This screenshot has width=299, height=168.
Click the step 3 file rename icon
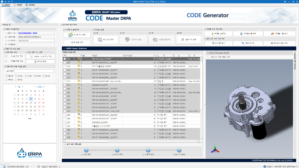[x=155, y=39]
